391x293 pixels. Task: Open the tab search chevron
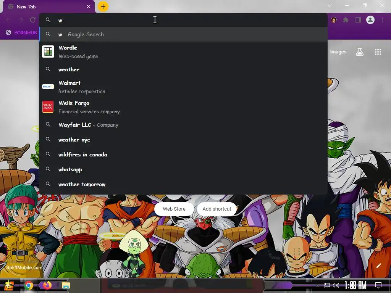[330, 5]
